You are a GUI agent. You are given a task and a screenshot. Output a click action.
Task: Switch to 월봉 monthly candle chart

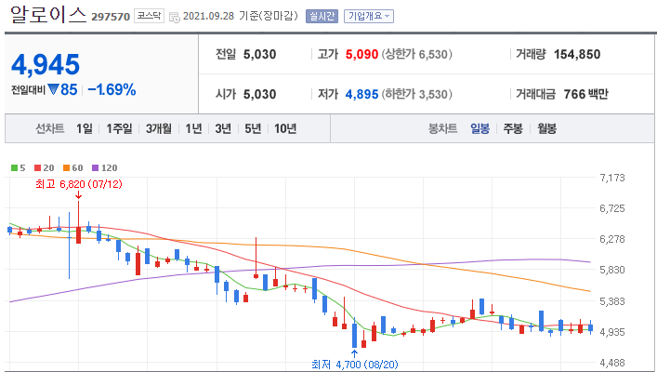coord(546,128)
